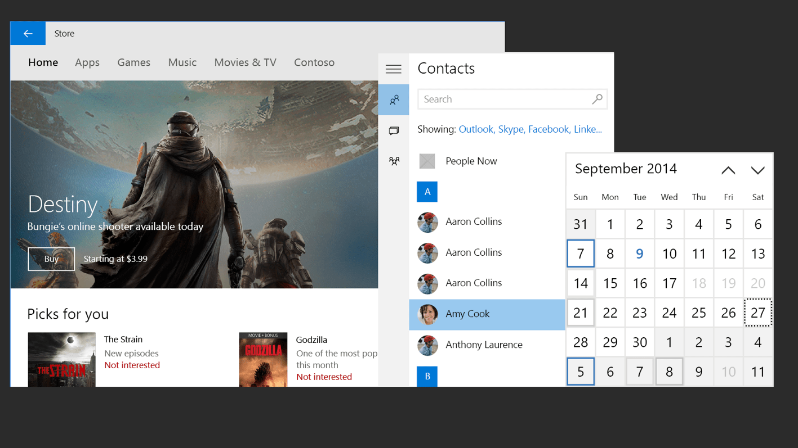Click Amy Cook's profile picture
The height and width of the screenshot is (448, 798).
coord(427,314)
